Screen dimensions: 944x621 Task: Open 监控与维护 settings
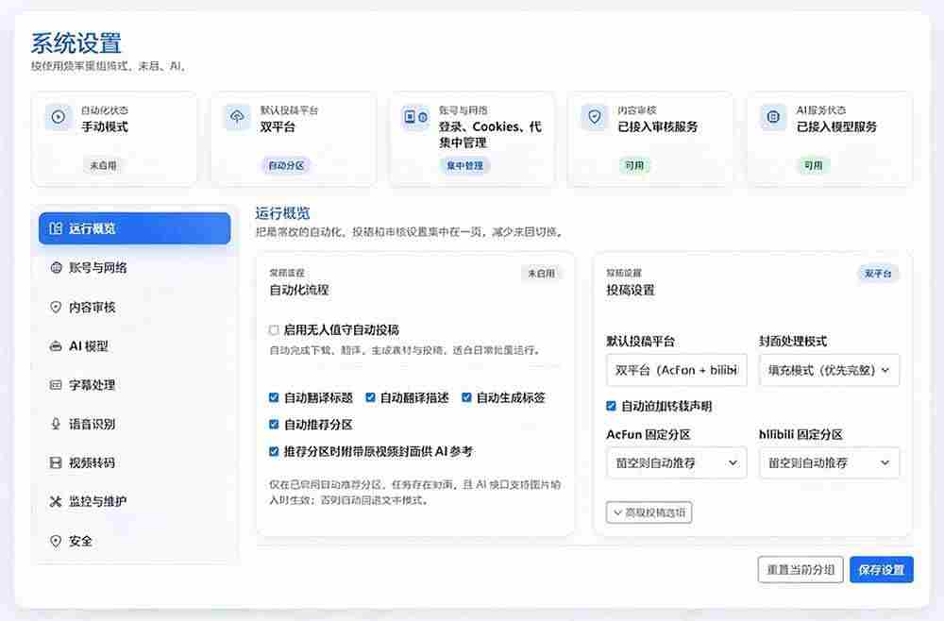134,501
